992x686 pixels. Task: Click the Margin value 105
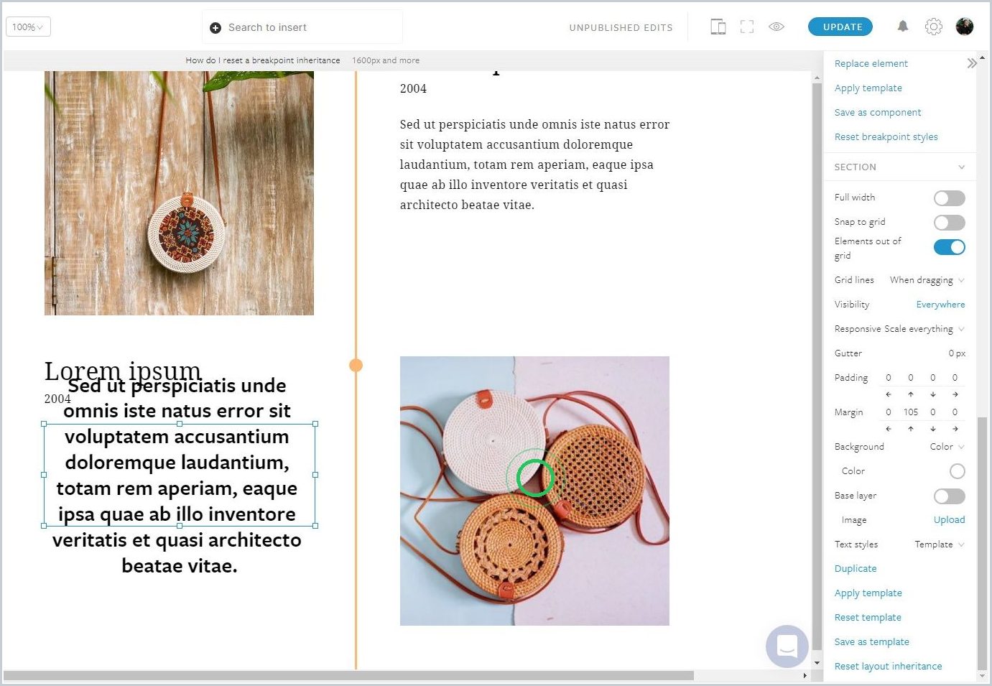click(x=911, y=412)
